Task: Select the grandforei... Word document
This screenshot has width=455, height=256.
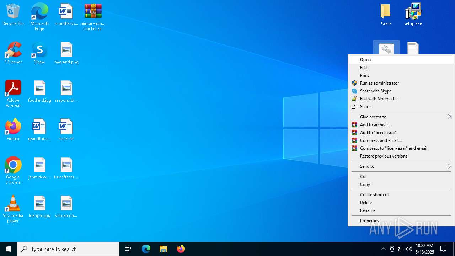Action: point(39,130)
